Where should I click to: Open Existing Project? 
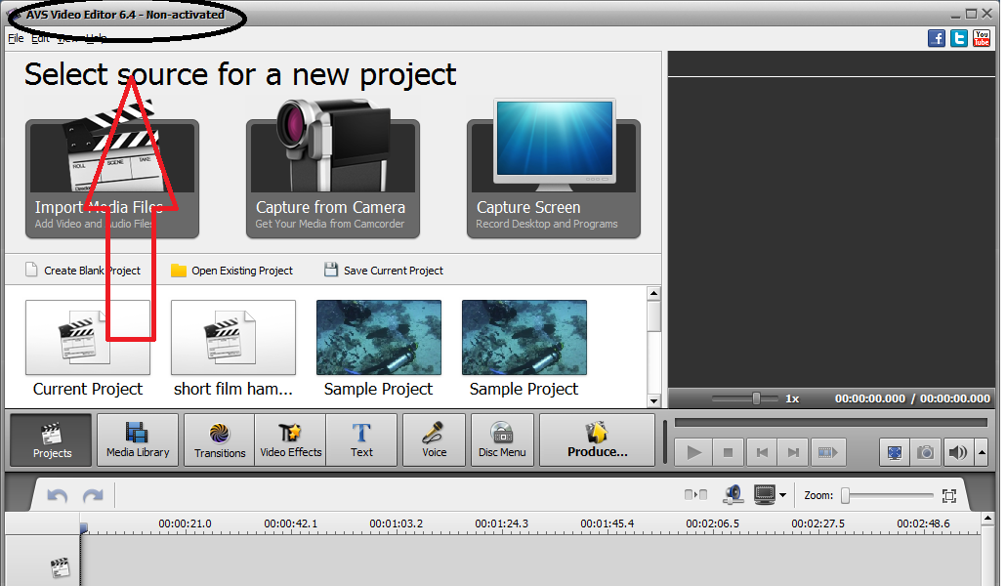point(232,271)
